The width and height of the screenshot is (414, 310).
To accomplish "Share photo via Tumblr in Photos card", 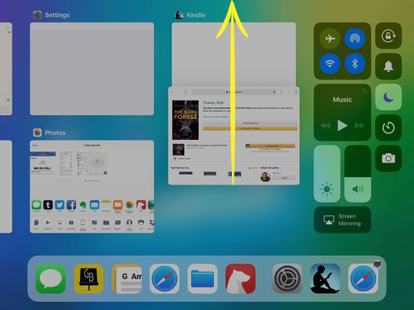I will coord(48,205).
